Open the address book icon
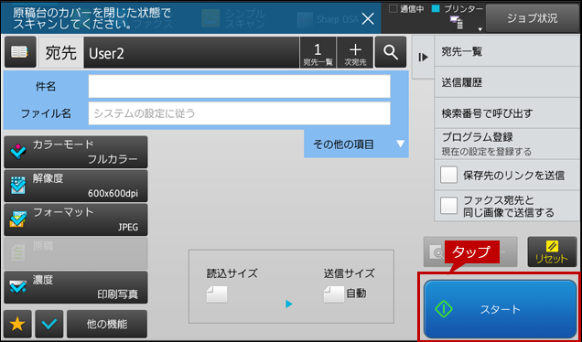582x342 pixels. click(20, 52)
